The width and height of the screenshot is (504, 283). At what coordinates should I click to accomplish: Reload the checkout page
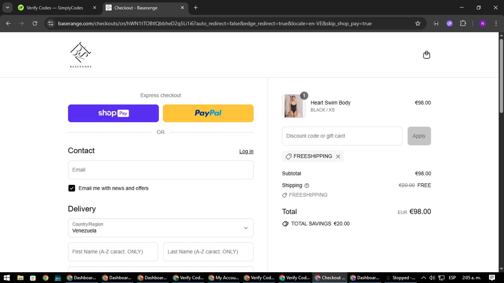coord(35,23)
